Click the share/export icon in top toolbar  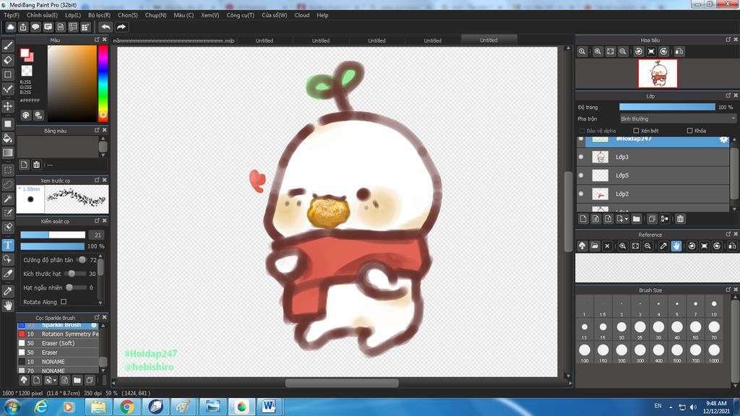click(x=22, y=27)
